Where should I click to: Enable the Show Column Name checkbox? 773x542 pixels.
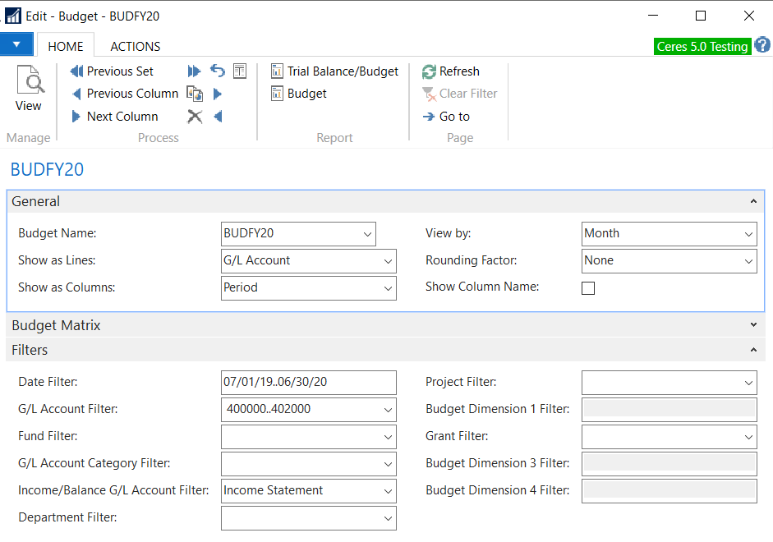pos(588,288)
